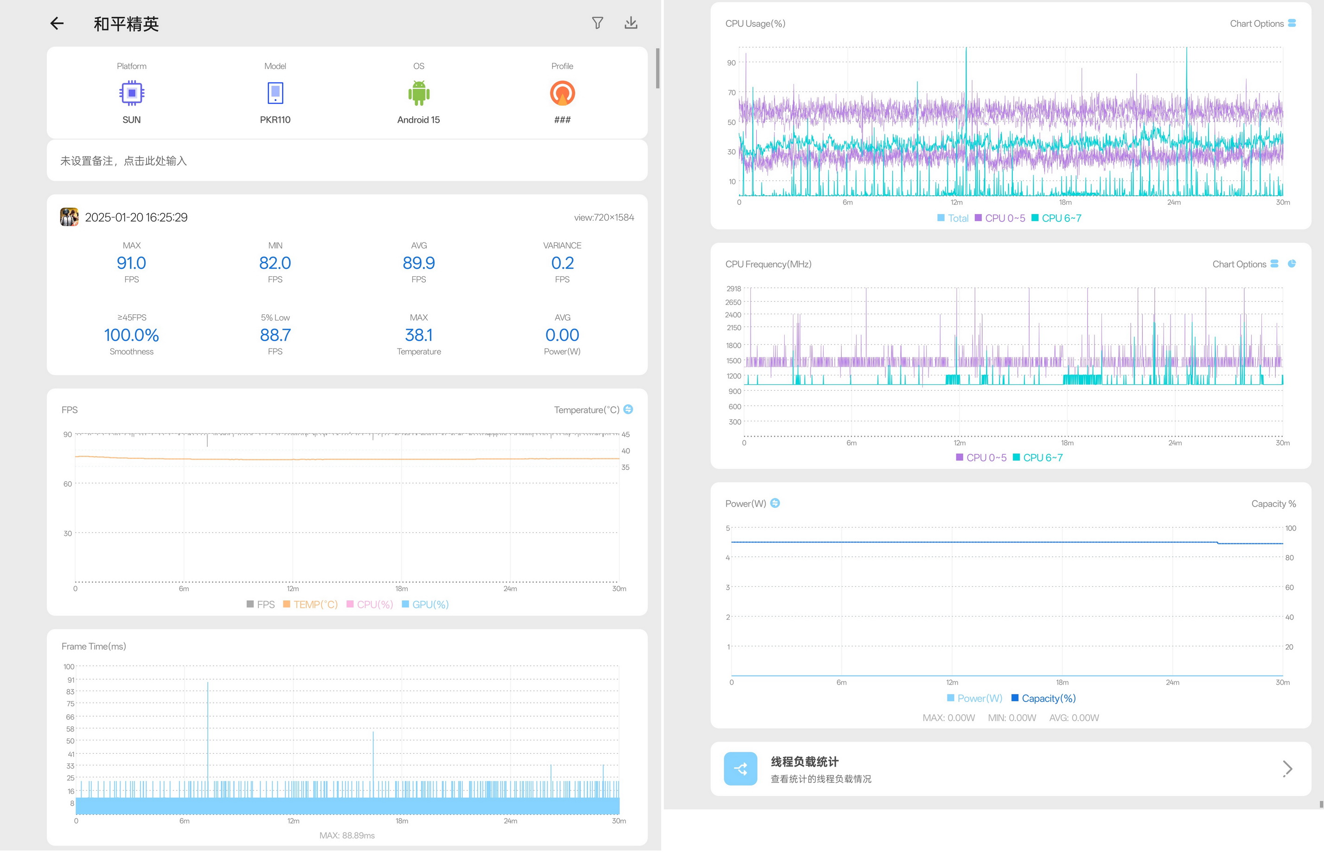The image size is (1324, 852).
Task: Click the VARIANCE 0.2 value
Action: pos(563,263)
